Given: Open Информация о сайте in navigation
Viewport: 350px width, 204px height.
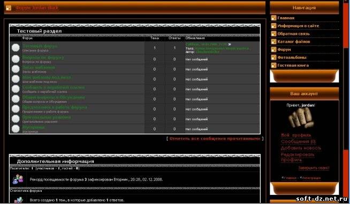Looking at the screenshot, I should coord(298,26).
